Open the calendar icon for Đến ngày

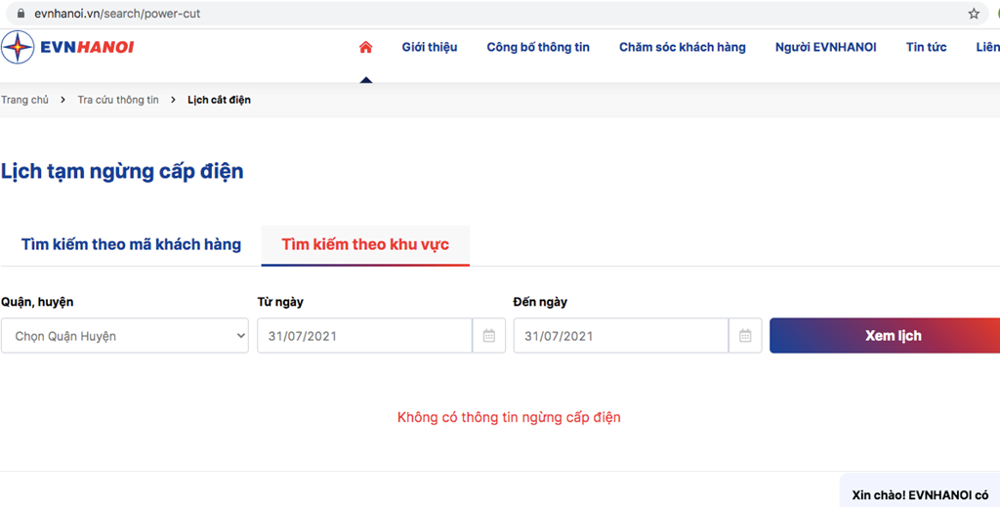(745, 335)
